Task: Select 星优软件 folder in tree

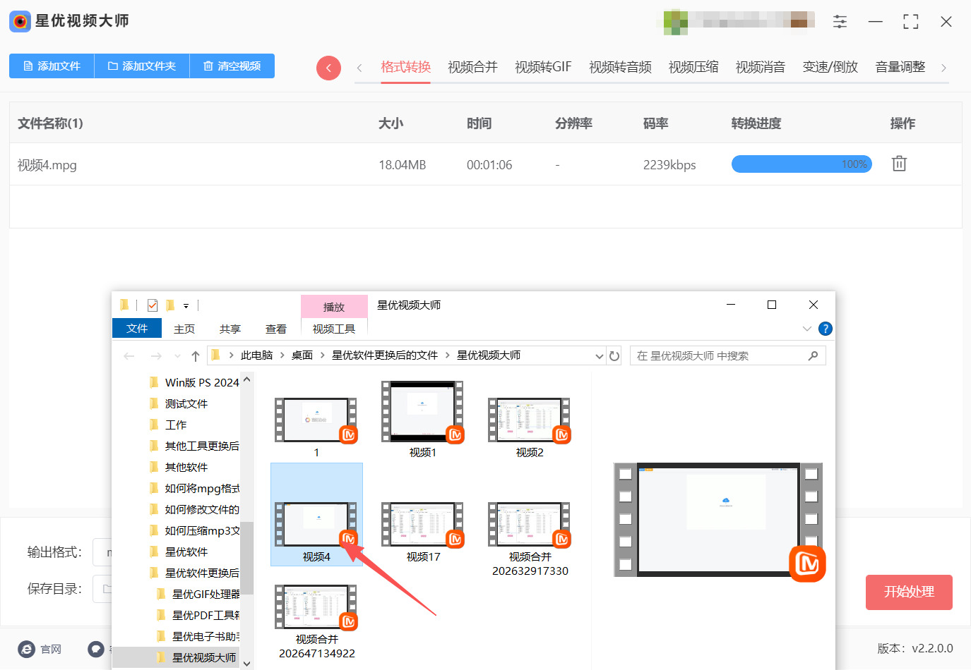Action: 179,552
